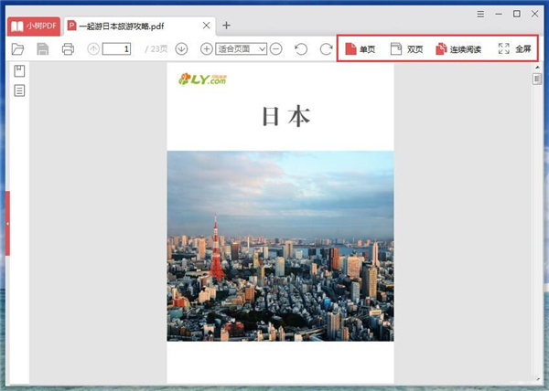The height and width of the screenshot is (391, 549).
Task: Zoom out with the minus circle icon
Action: pyautogui.click(x=276, y=49)
